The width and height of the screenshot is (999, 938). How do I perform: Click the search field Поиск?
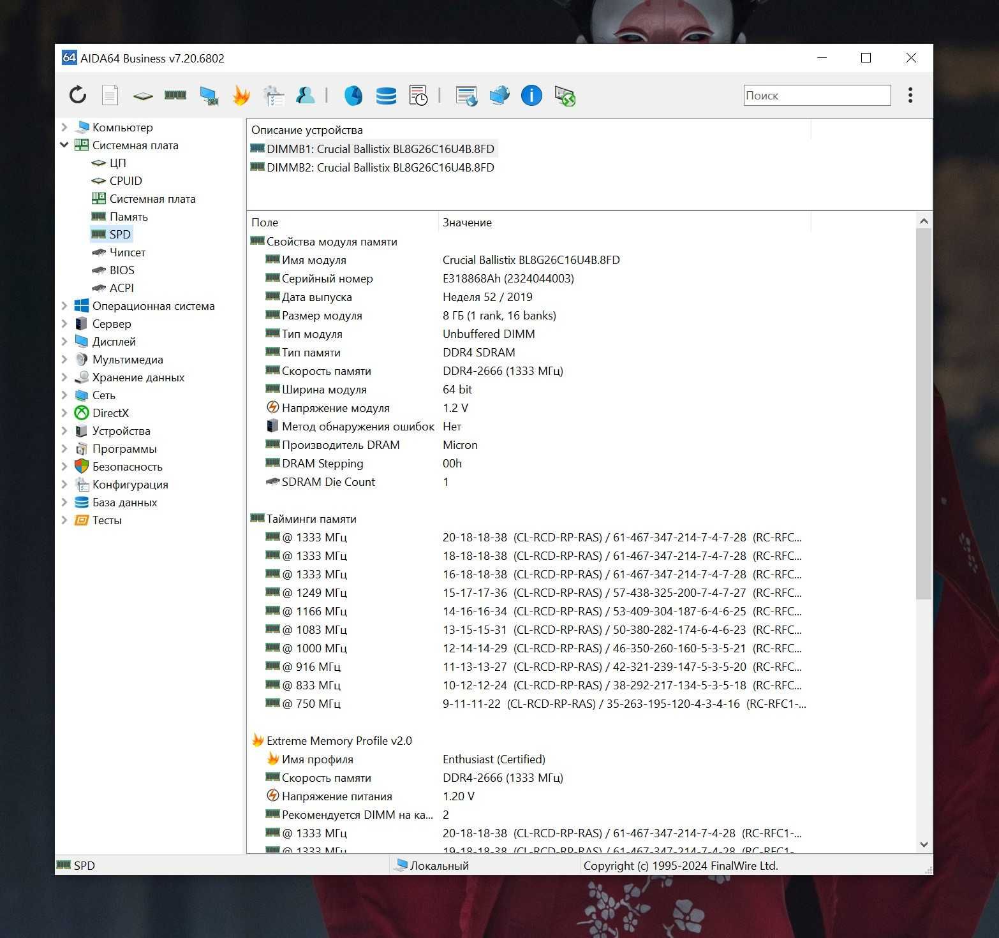coord(817,95)
